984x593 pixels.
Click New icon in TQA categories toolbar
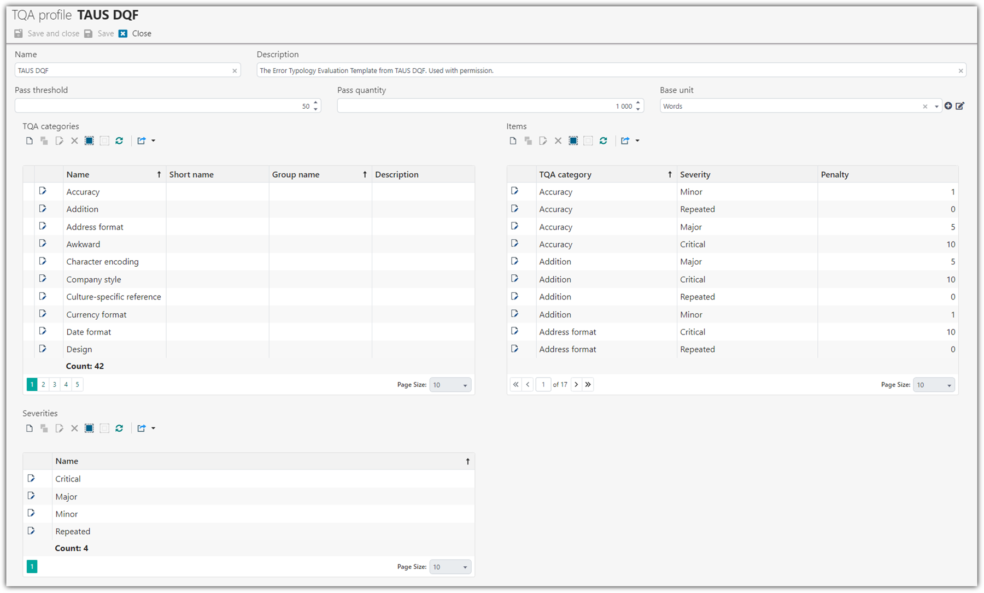pos(29,141)
